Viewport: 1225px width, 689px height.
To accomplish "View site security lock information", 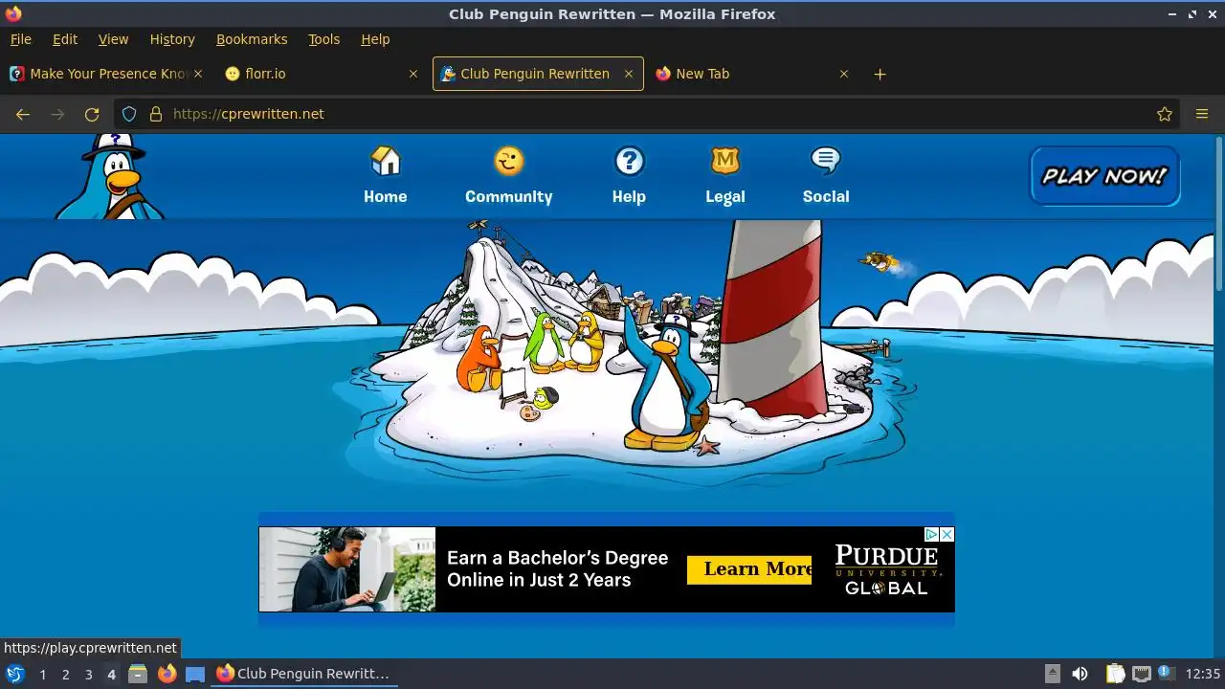I will 156,114.
